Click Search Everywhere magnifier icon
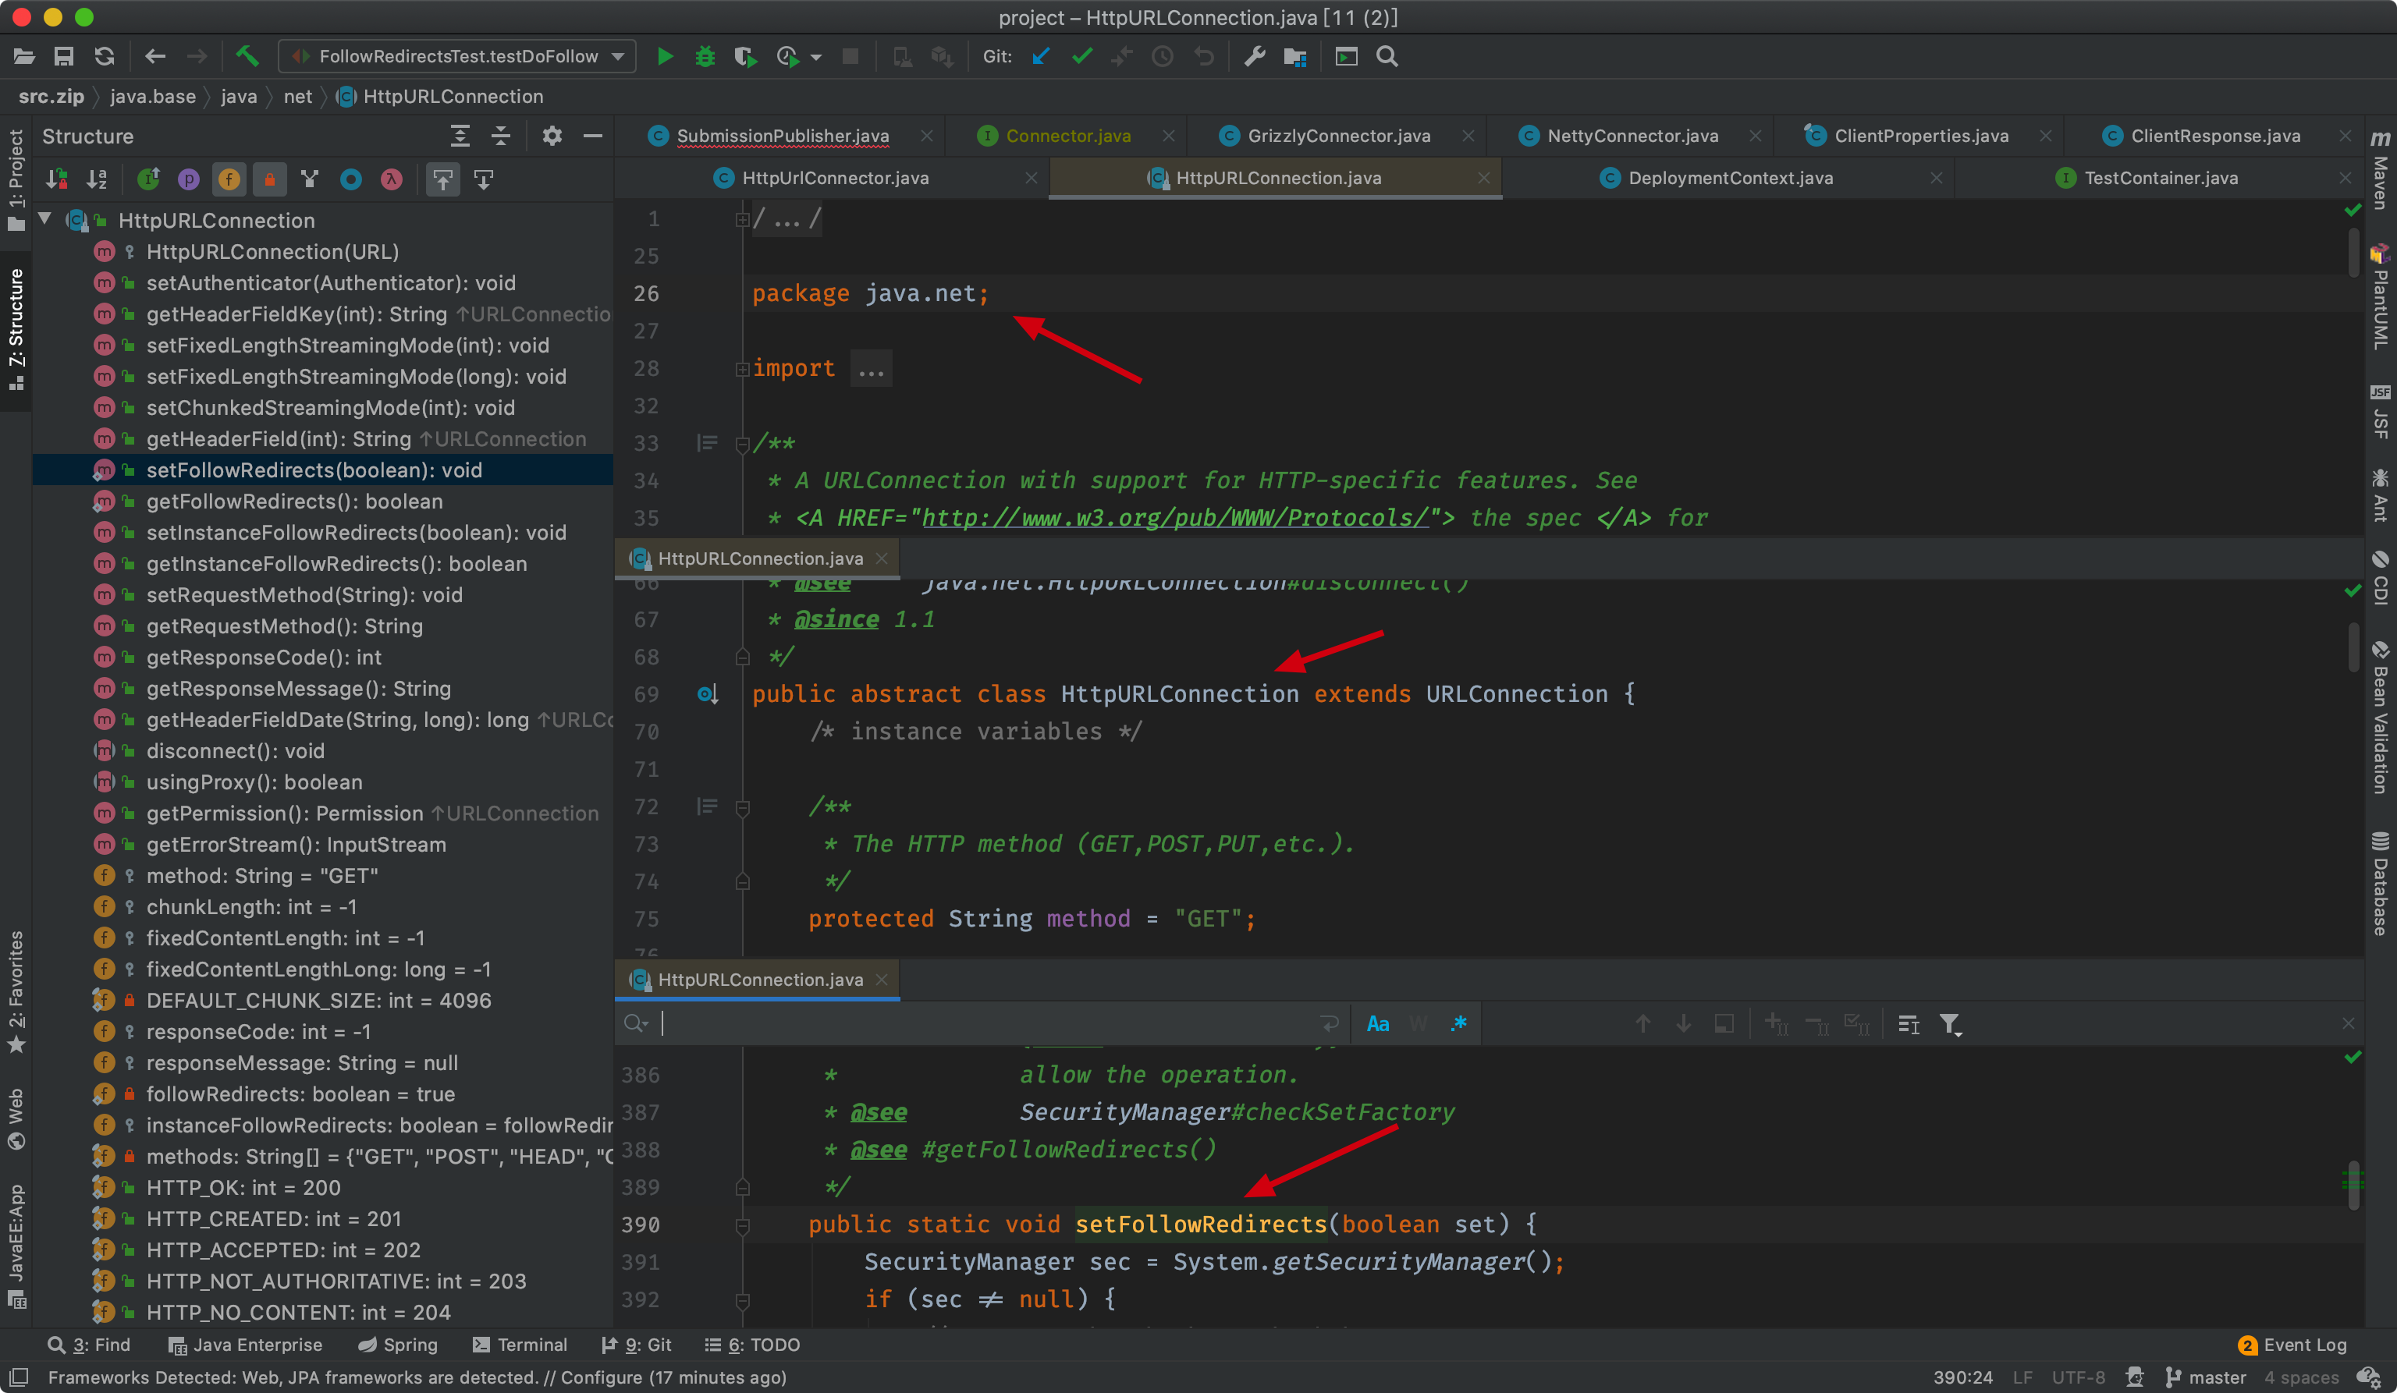 1387,57
